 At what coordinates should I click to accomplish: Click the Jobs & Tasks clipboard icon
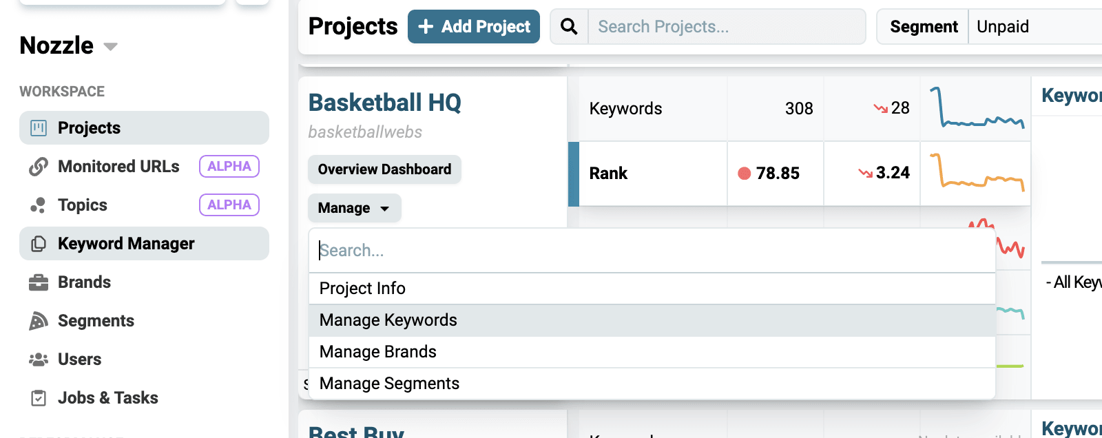click(x=39, y=398)
